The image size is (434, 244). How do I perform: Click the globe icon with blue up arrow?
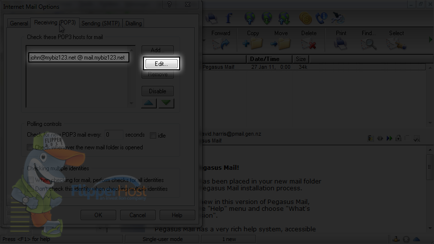[x=249, y=18]
